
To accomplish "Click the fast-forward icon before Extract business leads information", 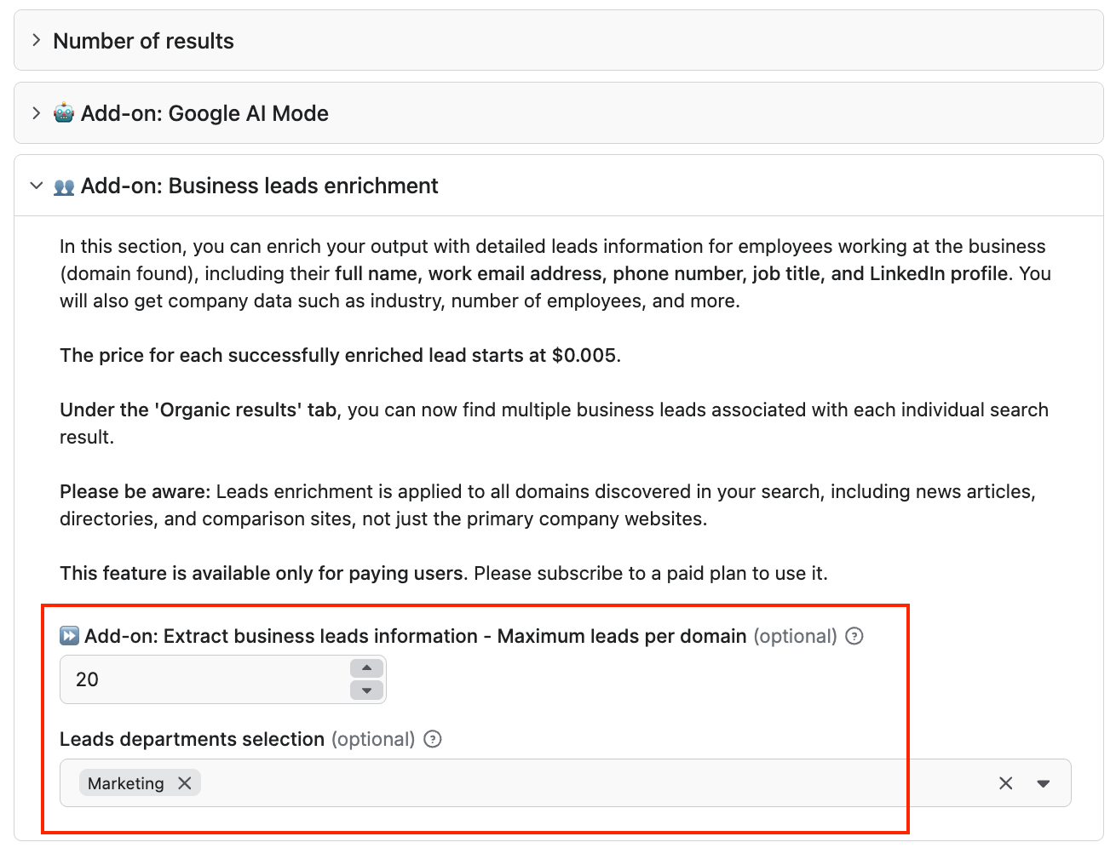I will point(69,635).
